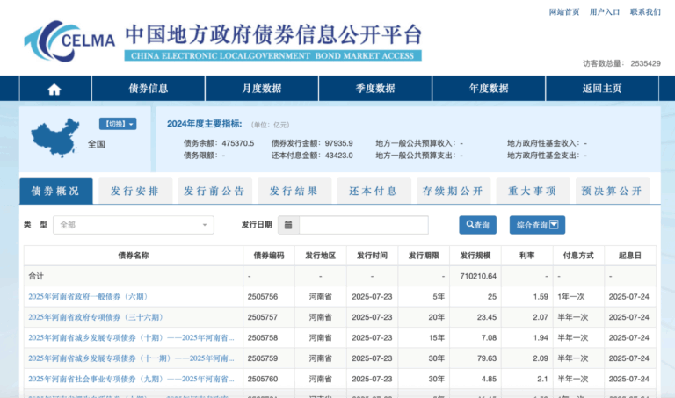Screen dimensions: 675x398
Task: Open the 重大事项 tab
Action: [532, 191]
